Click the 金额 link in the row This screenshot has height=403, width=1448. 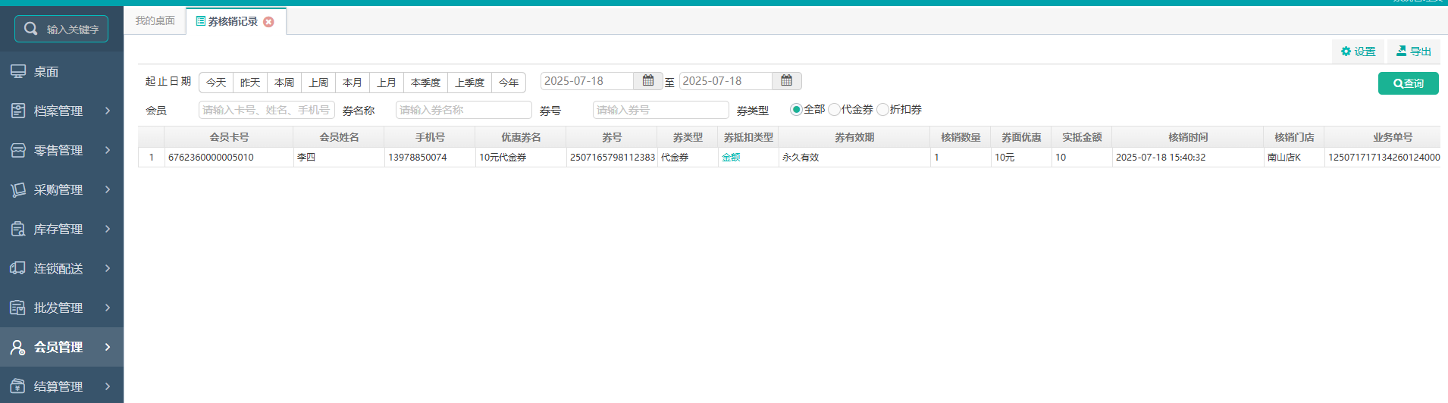(x=731, y=158)
